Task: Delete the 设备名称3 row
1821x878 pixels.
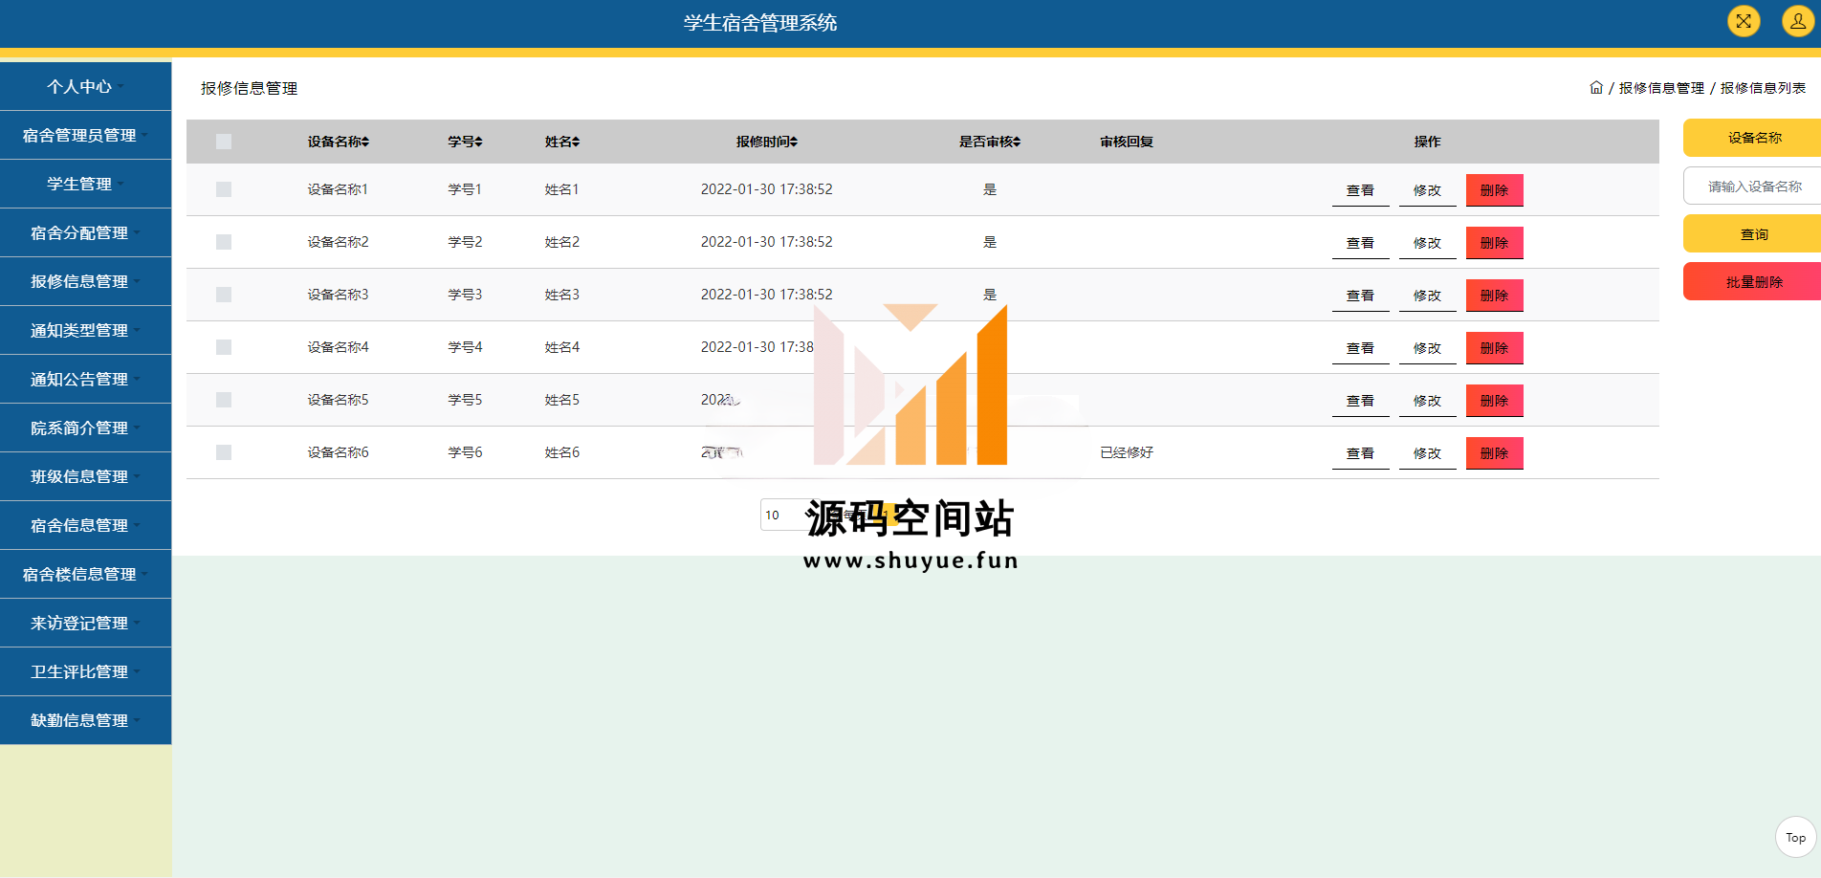Action: click(x=1494, y=296)
